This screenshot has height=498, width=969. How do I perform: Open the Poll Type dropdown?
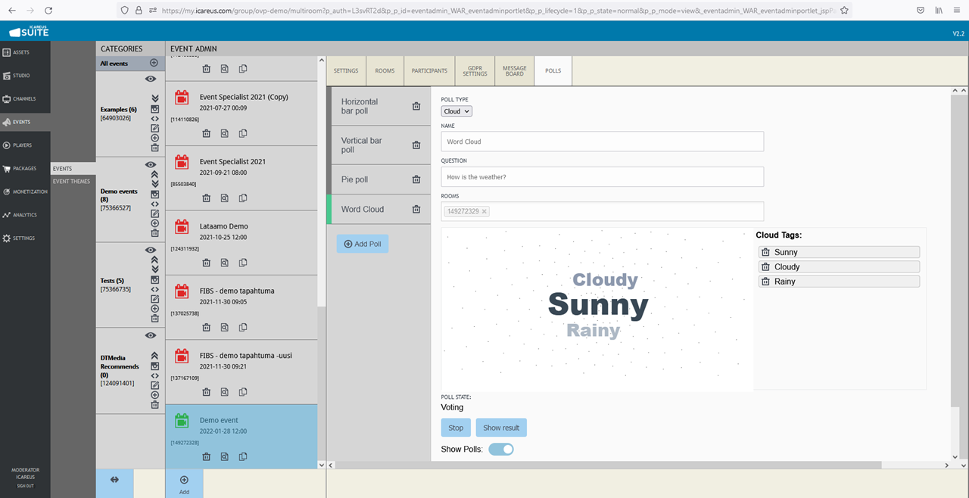click(x=456, y=111)
